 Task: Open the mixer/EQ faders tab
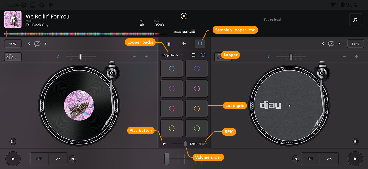pyautogui.click(x=168, y=44)
